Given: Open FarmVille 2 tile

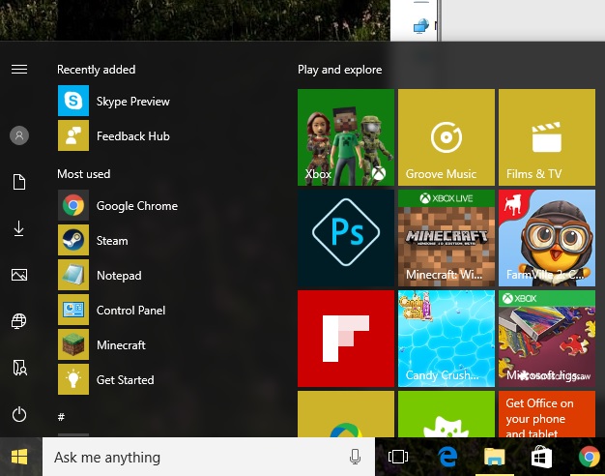Looking at the screenshot, I should (x=547, y=238).
